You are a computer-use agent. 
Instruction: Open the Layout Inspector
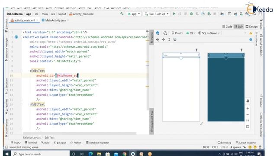tap(246, 143)
